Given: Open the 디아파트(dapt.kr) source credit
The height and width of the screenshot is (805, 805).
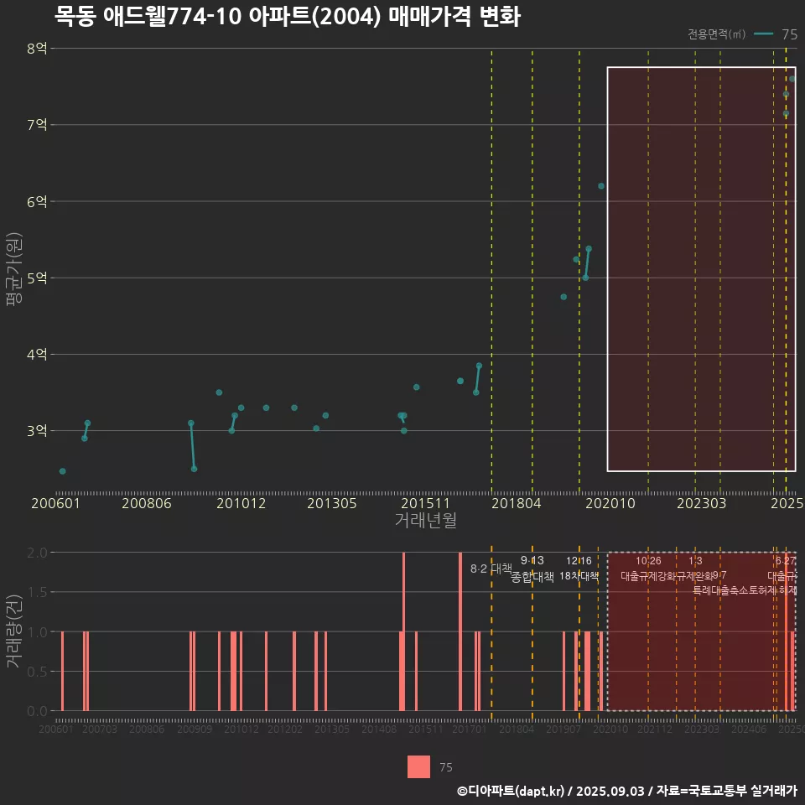Looking at the screenshot, I should tap(512, 791).
